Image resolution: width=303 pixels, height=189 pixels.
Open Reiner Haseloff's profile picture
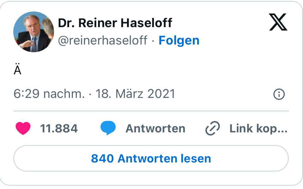[34, 32]
